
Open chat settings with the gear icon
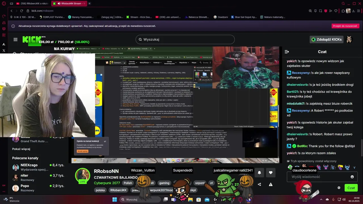pos(339,188)
